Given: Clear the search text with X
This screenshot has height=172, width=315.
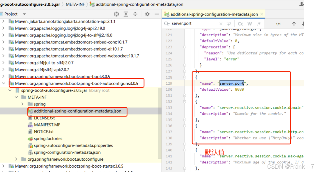Looking at the screenshot, I should point(221,24).
